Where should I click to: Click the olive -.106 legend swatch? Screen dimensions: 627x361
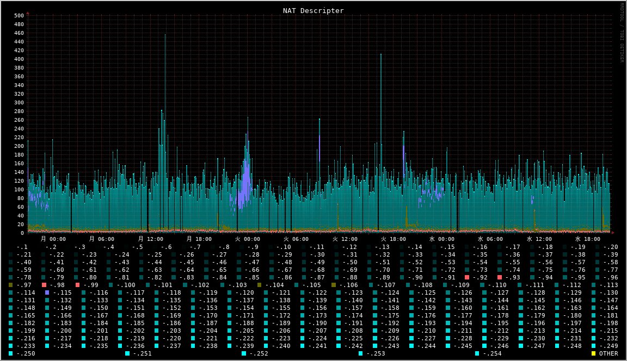(x=334, y=285)
